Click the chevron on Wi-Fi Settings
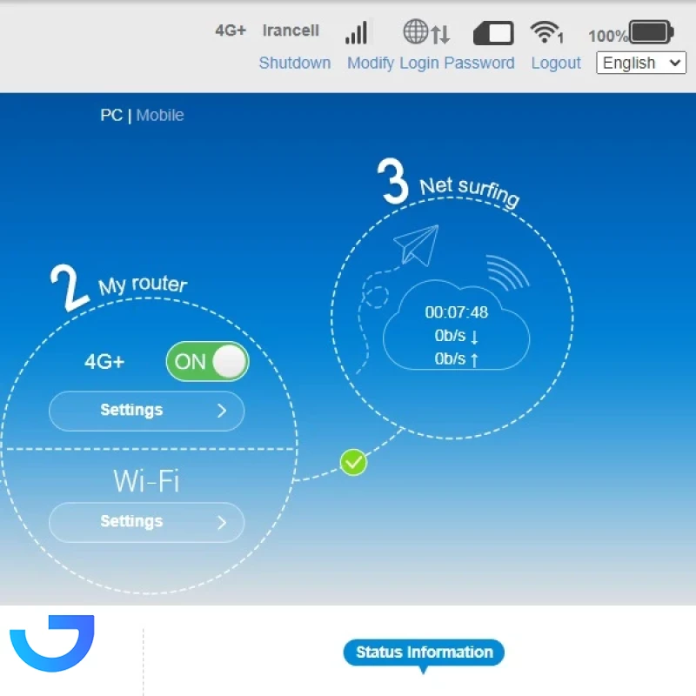 222,522
